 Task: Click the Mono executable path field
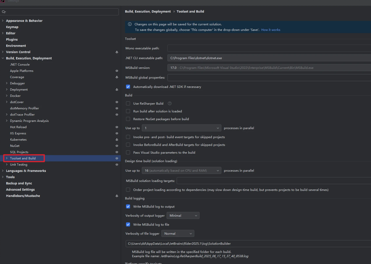point(269,48)
